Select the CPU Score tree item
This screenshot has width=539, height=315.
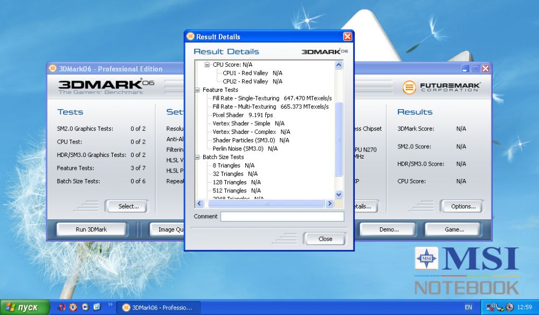(x=232, y=65)
